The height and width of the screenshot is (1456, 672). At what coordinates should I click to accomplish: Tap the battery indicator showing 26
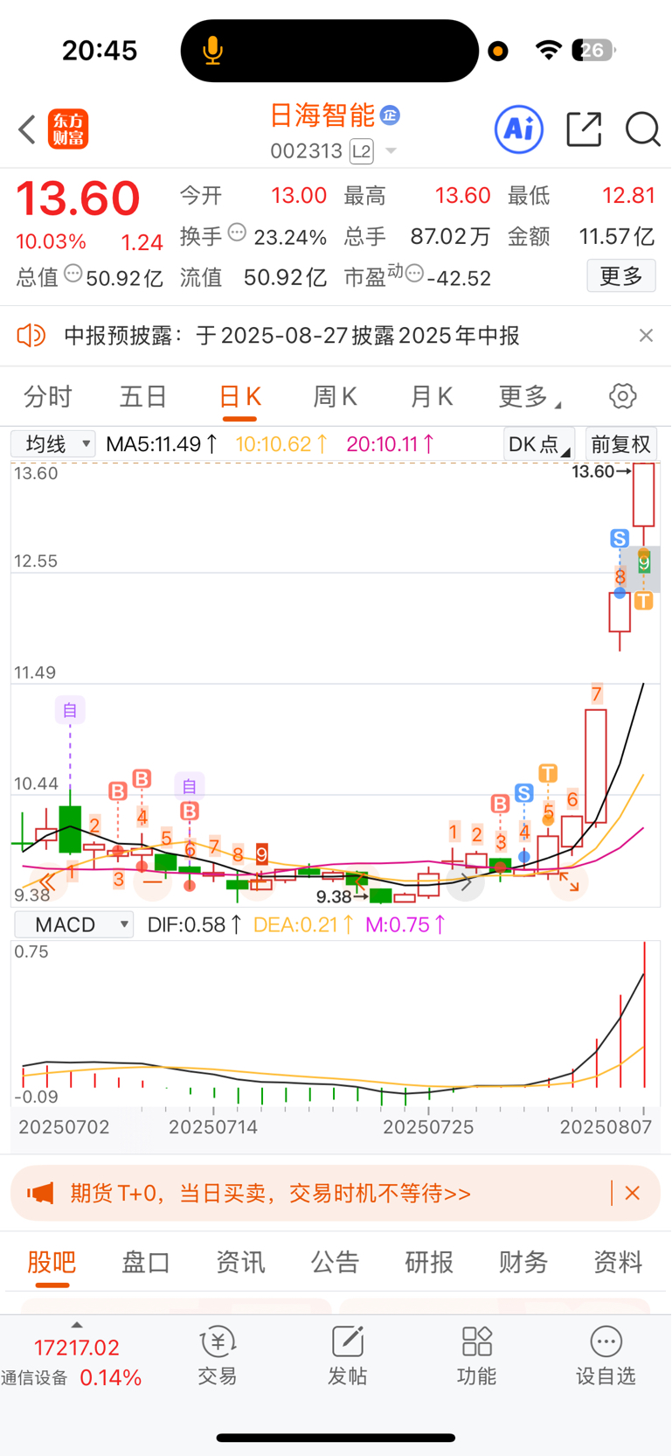tap(593, 50)
